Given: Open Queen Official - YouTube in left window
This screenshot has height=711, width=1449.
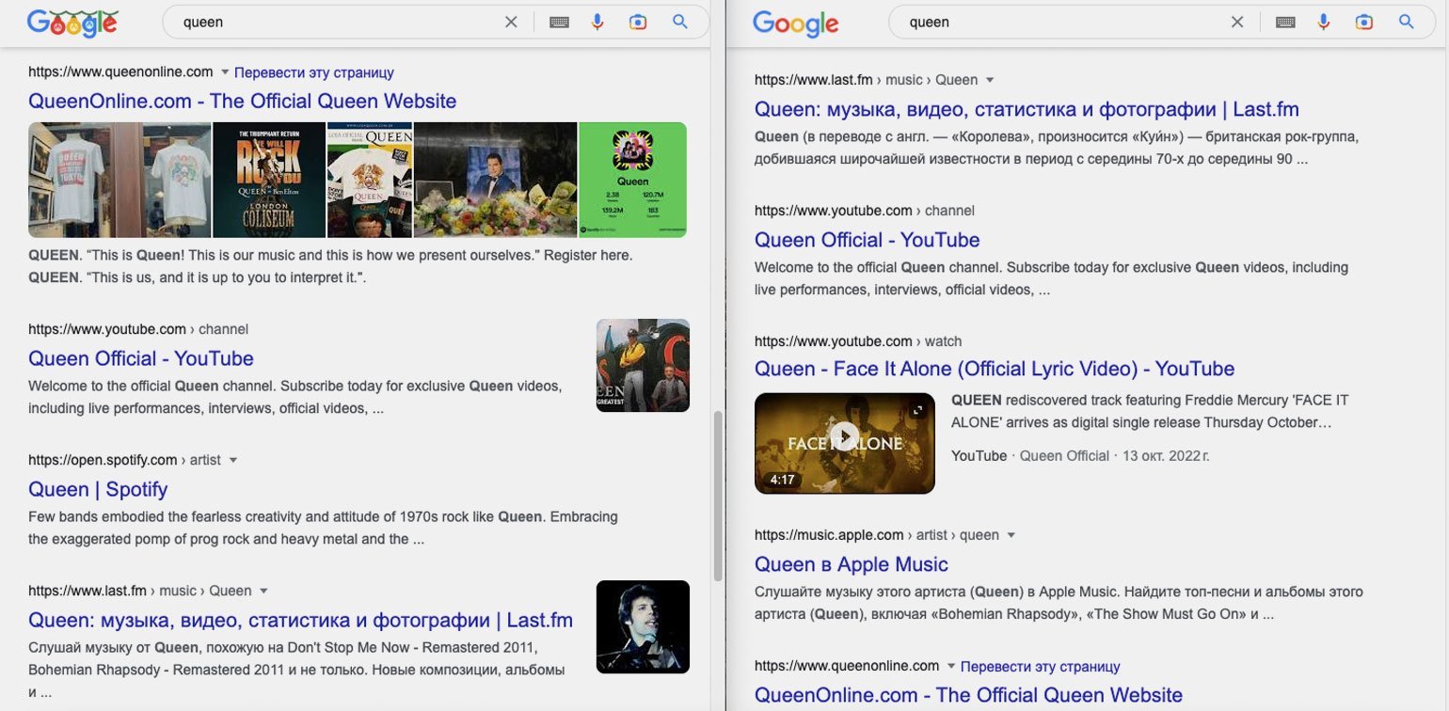Looking at the screenshot, I should [x=141, y=358].
